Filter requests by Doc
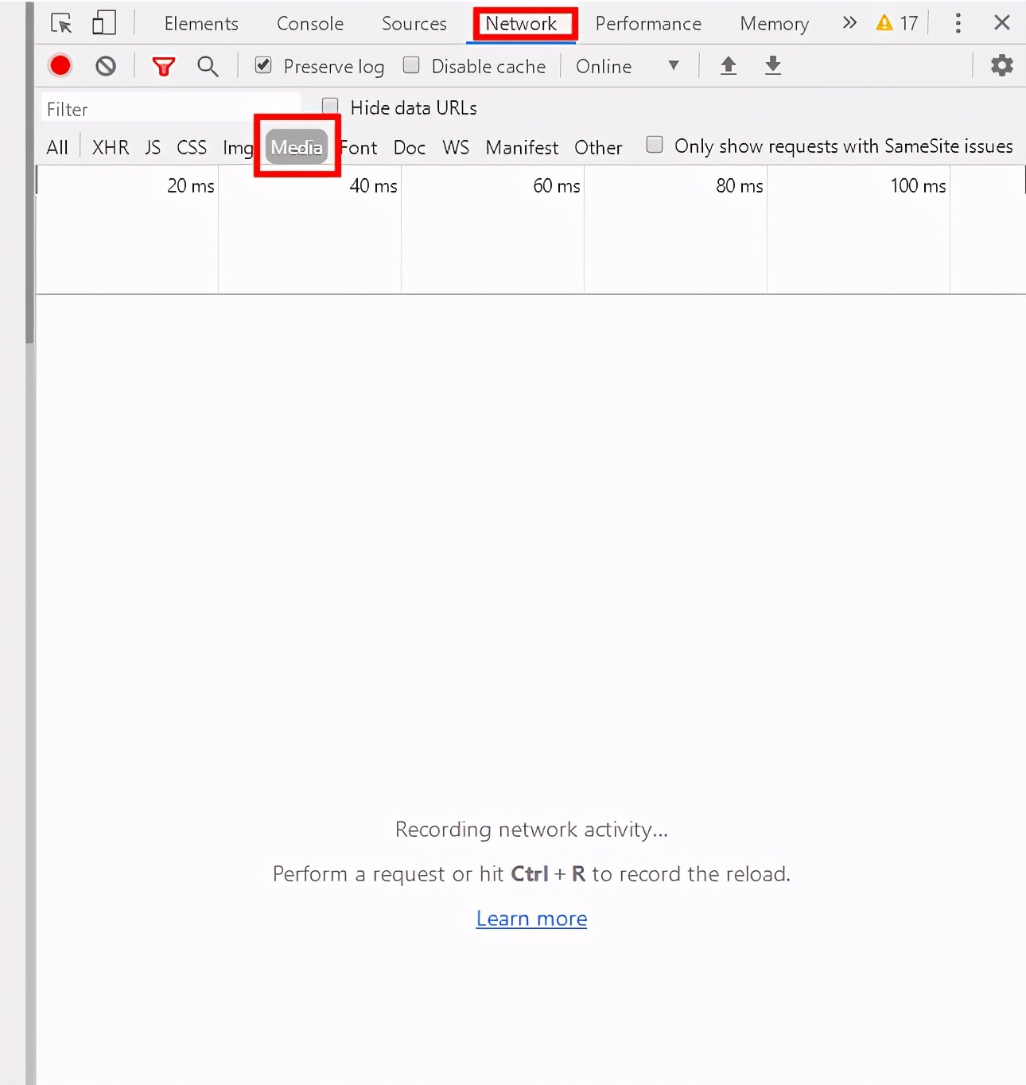The image size is (1026, 1085). tap(410, 147)
